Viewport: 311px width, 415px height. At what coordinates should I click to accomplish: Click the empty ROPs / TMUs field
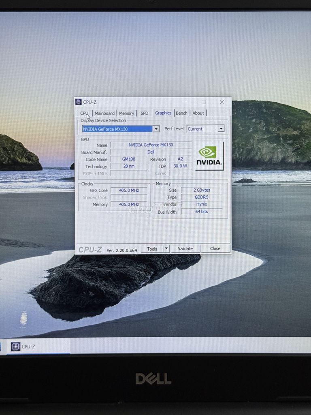tap(129, 173)
